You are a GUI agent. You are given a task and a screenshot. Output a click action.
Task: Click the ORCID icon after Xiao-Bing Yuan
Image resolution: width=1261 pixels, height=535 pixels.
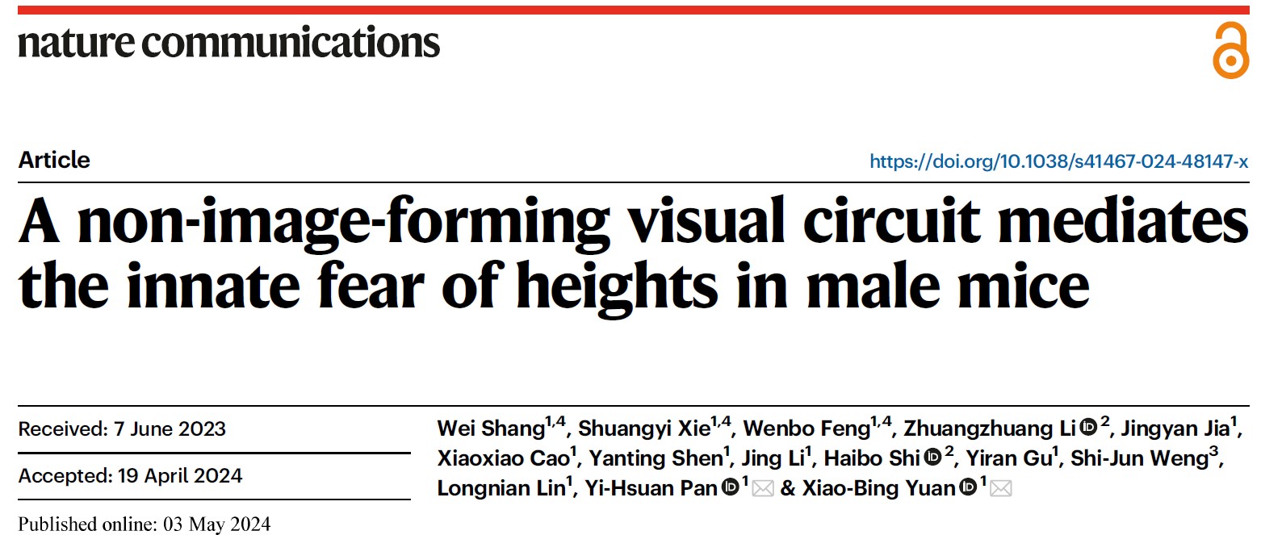pyautogui.click(x=967, y=488)
